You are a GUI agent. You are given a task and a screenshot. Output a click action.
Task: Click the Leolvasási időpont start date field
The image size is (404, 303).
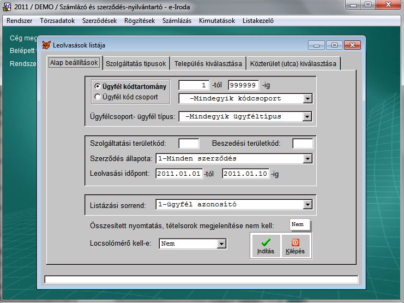179,174
